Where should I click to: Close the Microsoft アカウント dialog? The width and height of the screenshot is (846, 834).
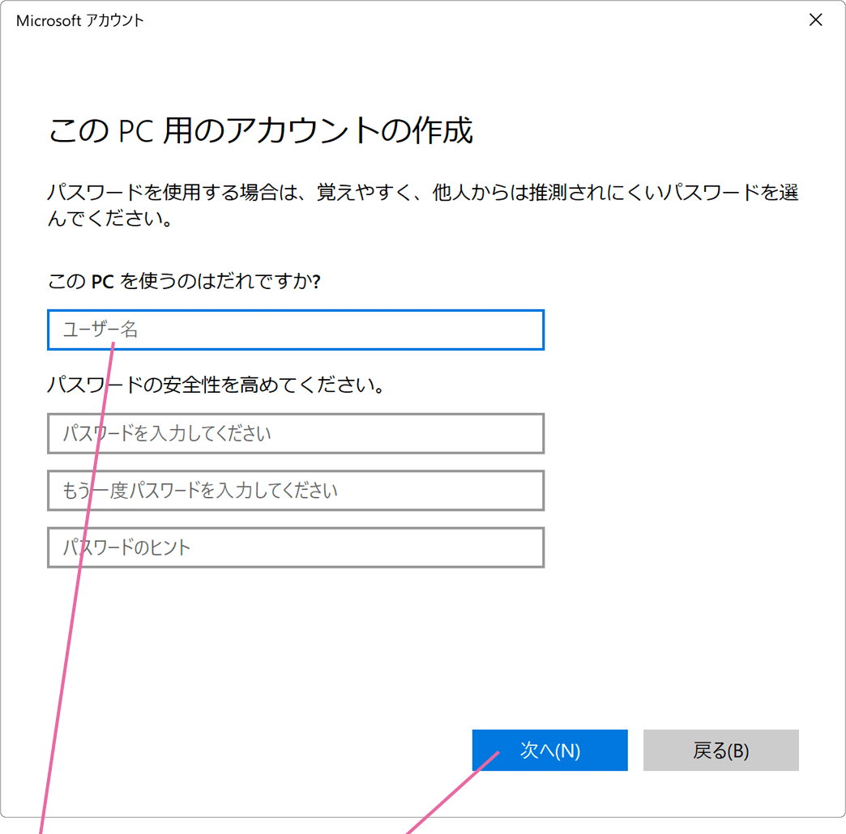tap(815, 20)
